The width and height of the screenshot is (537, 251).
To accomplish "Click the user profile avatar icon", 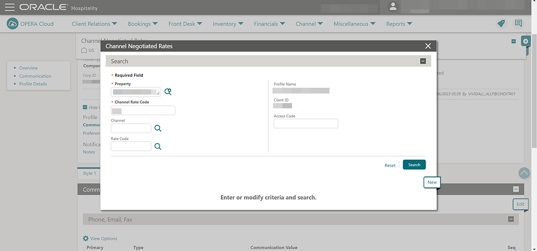I will (393, 7).
